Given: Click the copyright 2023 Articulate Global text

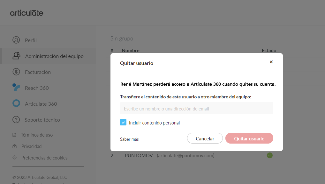Looking at the screenshot, I should (x=40, y=177).
